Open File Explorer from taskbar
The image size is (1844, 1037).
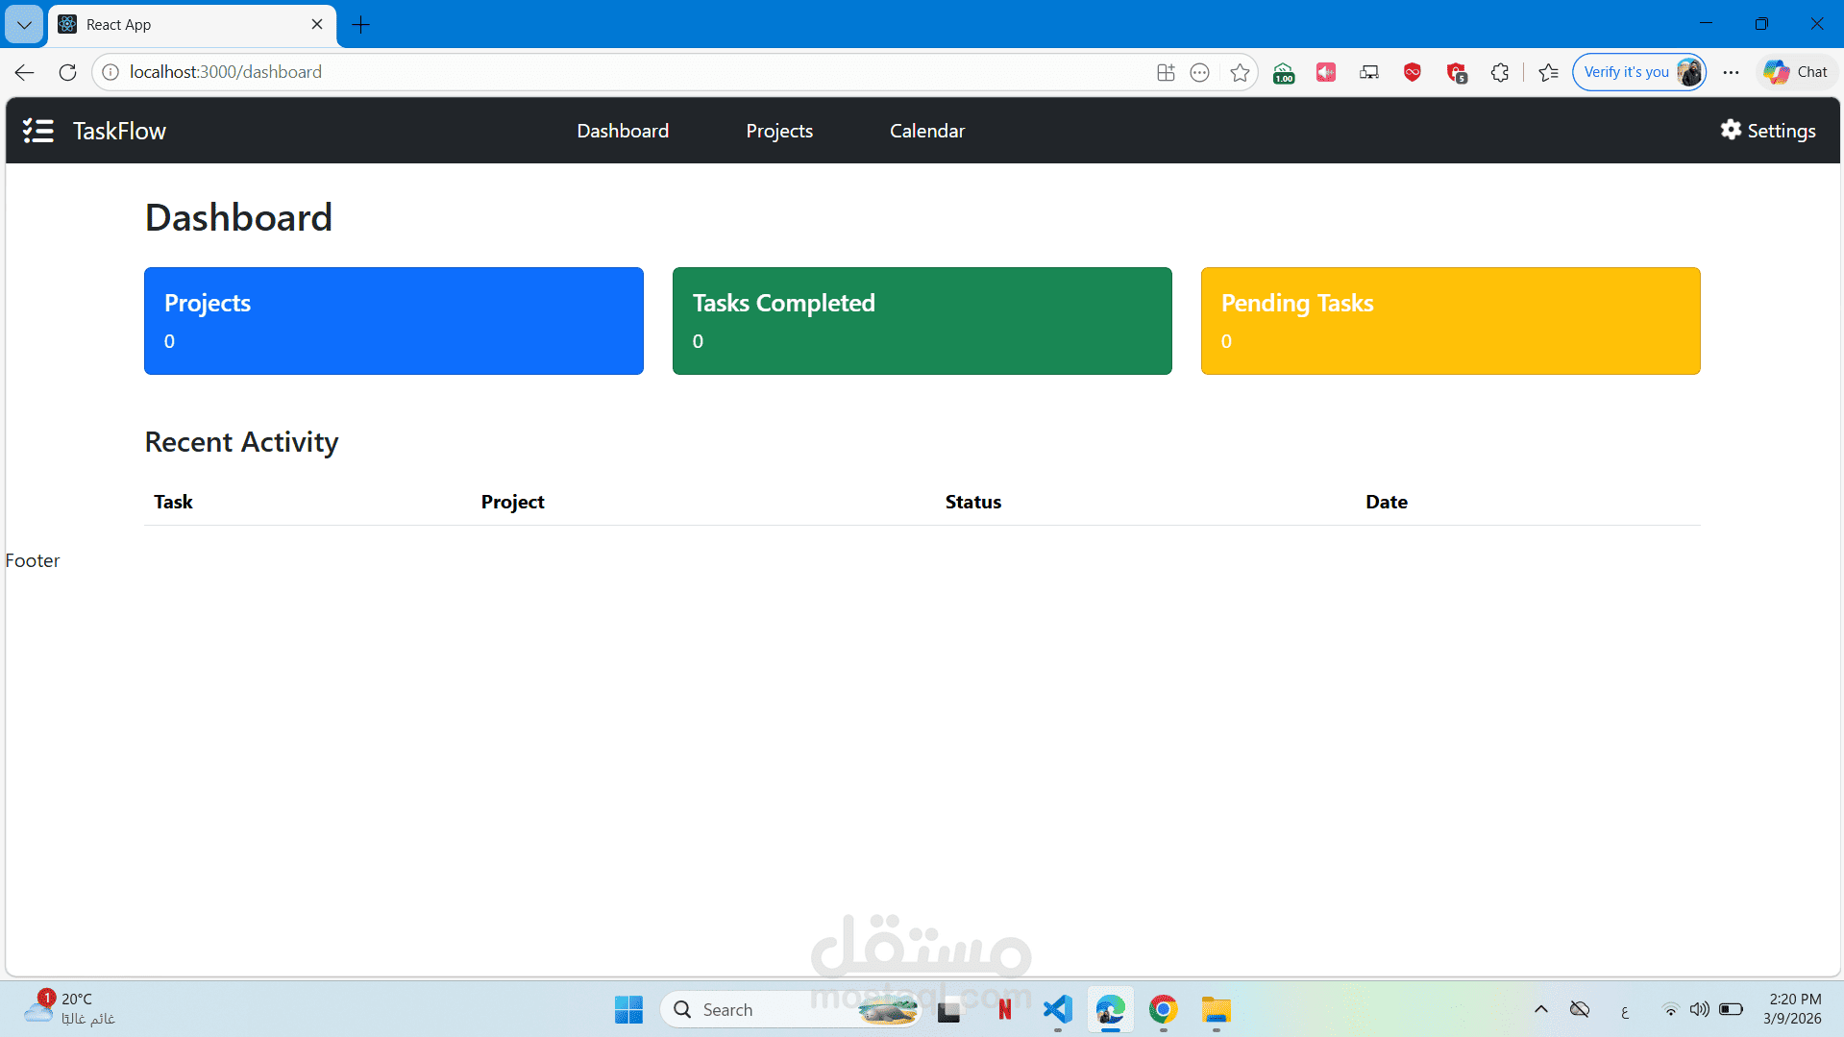click(1216, 1009)
